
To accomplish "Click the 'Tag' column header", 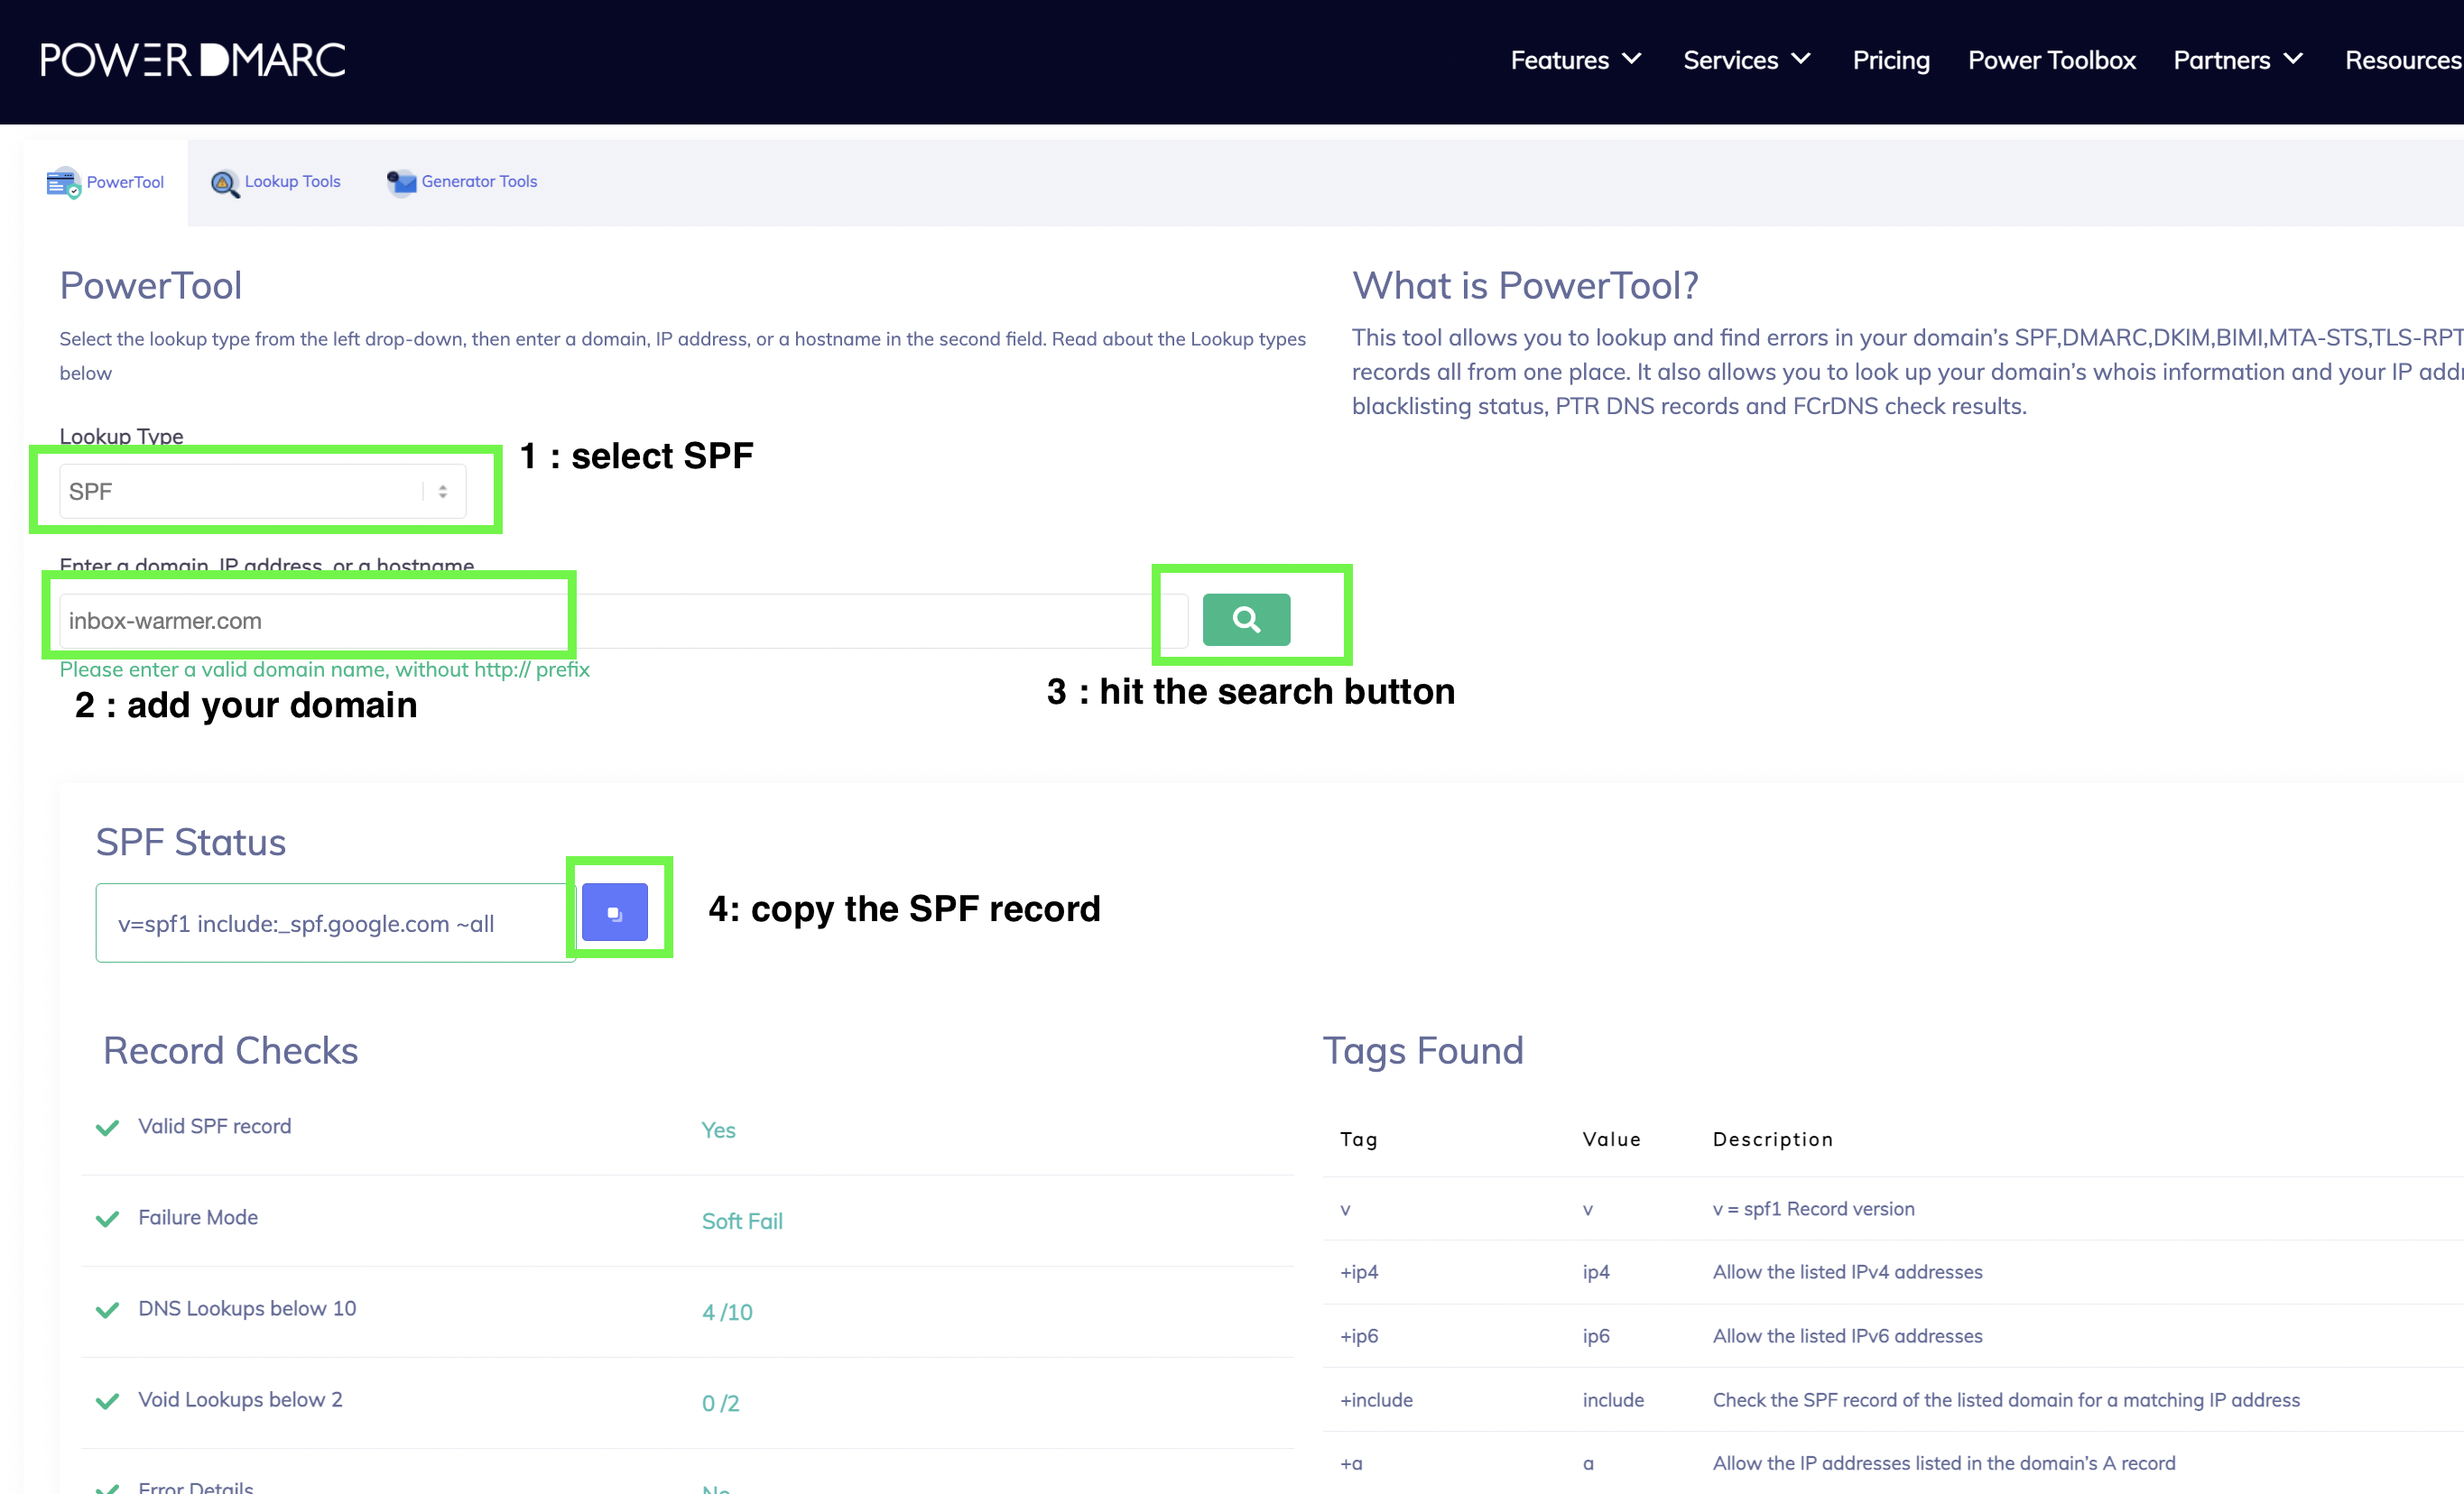I will [x=1359, y=1139].
